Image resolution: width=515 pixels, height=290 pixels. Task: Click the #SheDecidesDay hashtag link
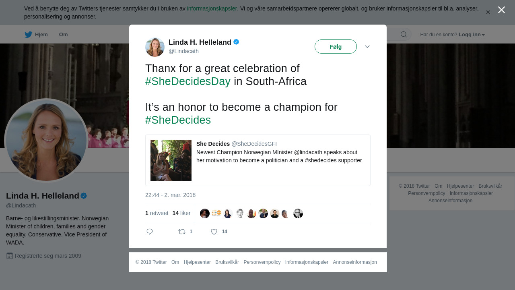click(x=188, y=81)
